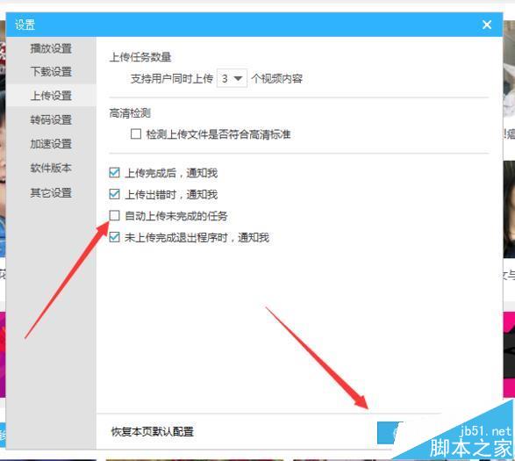Uncheck 上传完成后，通知我
The height and width of the screenshot is (461, 515).
(x=114, y=172)
